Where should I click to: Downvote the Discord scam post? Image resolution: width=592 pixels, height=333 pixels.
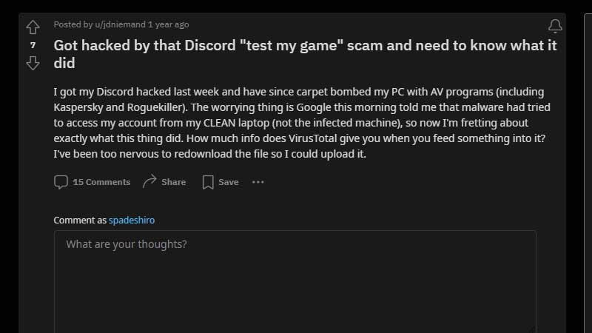click(33, 63)
